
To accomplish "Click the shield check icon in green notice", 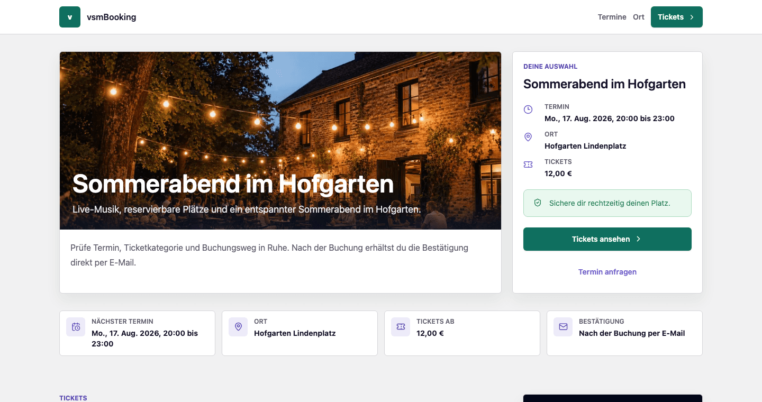I will [538, 203].
